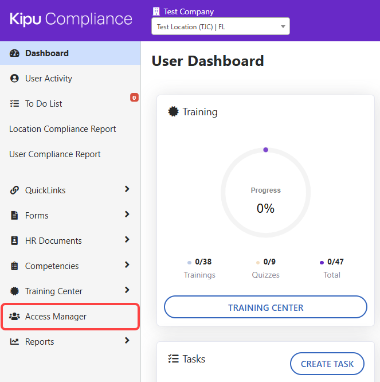Open the User Compliance Report
The width and height of the screenshot is (380, 382).
(55, 154)
